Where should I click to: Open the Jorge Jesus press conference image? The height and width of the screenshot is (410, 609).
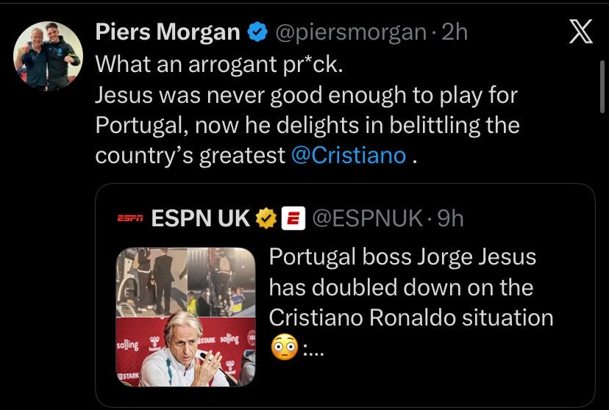pos(185,351)
